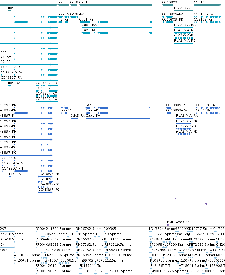Click the CG43897-RR transcript label
Image resolution: width=225 pixels, height=275 pixels.
pyautogui.click(x=46, y=83)
